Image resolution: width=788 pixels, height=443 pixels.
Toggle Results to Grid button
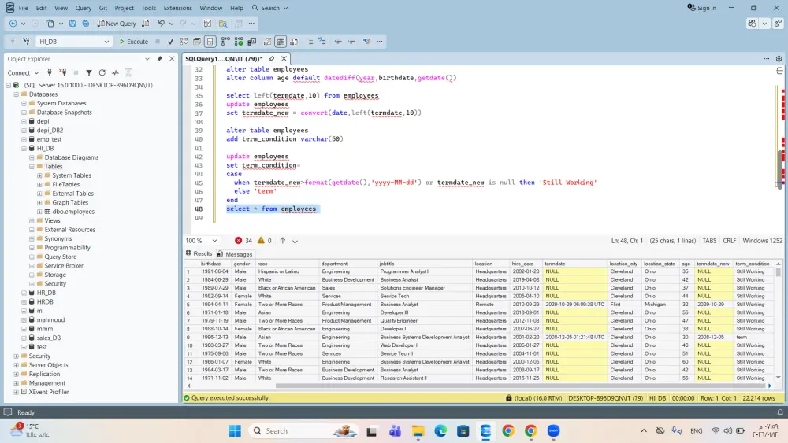tap(281, 42)
